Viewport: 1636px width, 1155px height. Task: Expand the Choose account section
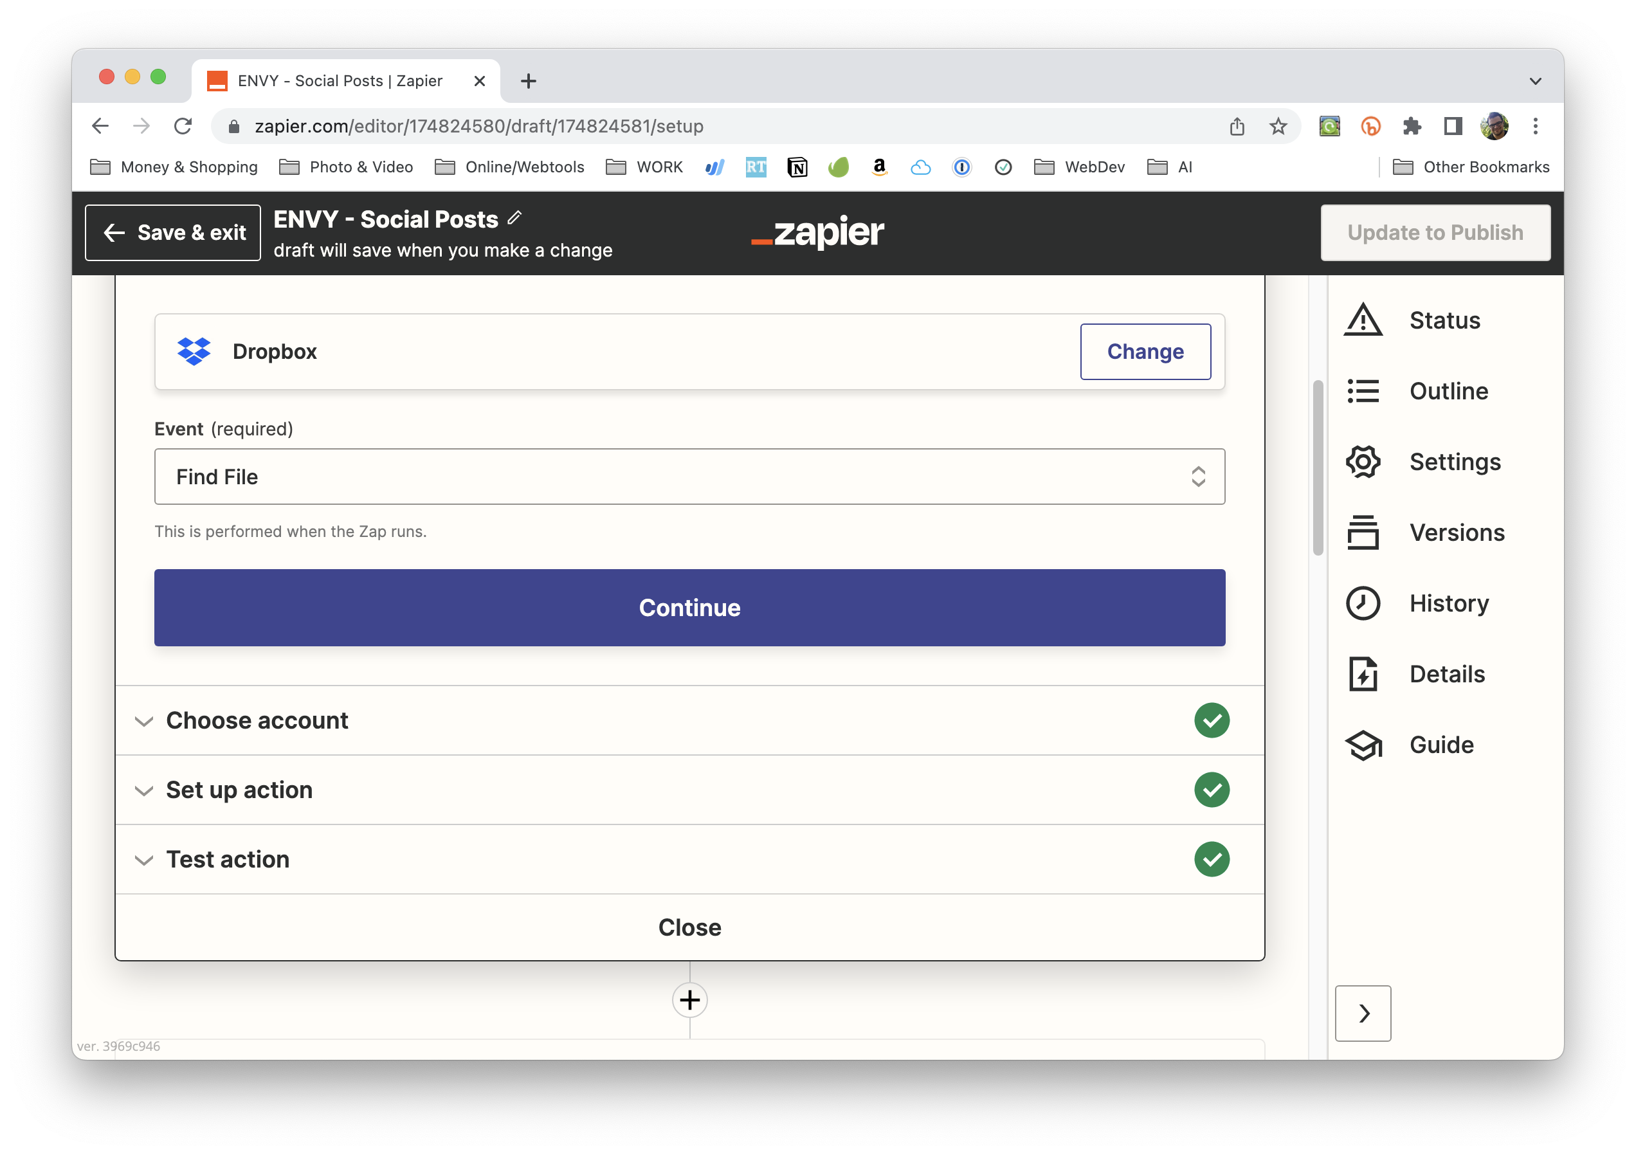(690, 720)
